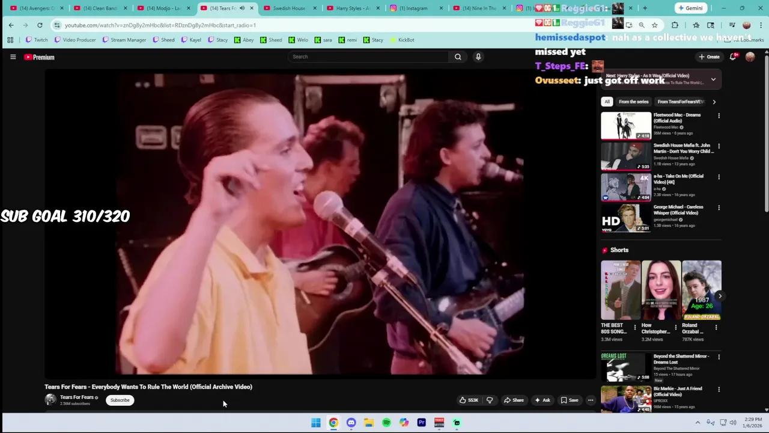Switch to Clean Bandit browser tab
This screenshot has width=769, height=433.
(100, 8)
